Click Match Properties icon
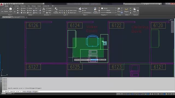Screen dimensions: 175x98 (x=95, y=10)
